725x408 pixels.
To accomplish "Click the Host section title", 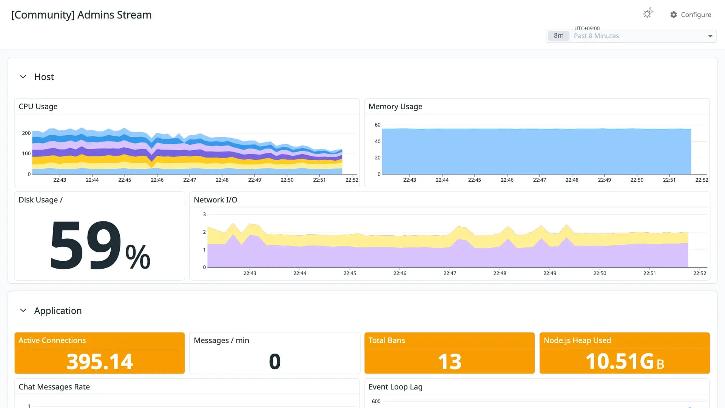I will (x=44, y=77).
